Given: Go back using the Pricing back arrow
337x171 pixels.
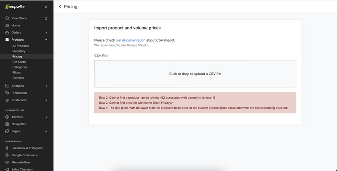Looking at the screenshot, I should click(x=60, y=7).
